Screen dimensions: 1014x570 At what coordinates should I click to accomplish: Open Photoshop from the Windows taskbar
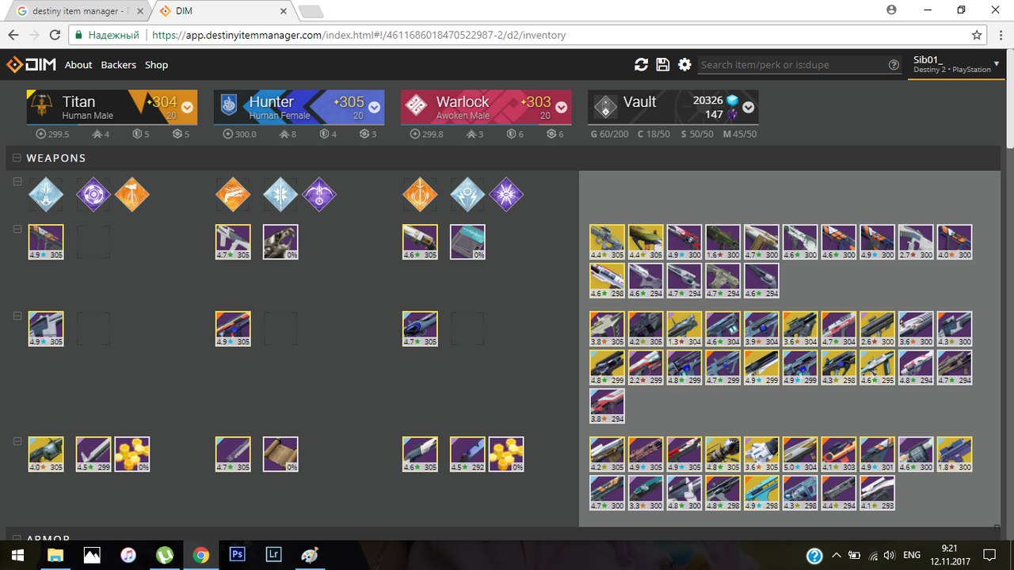237,555
